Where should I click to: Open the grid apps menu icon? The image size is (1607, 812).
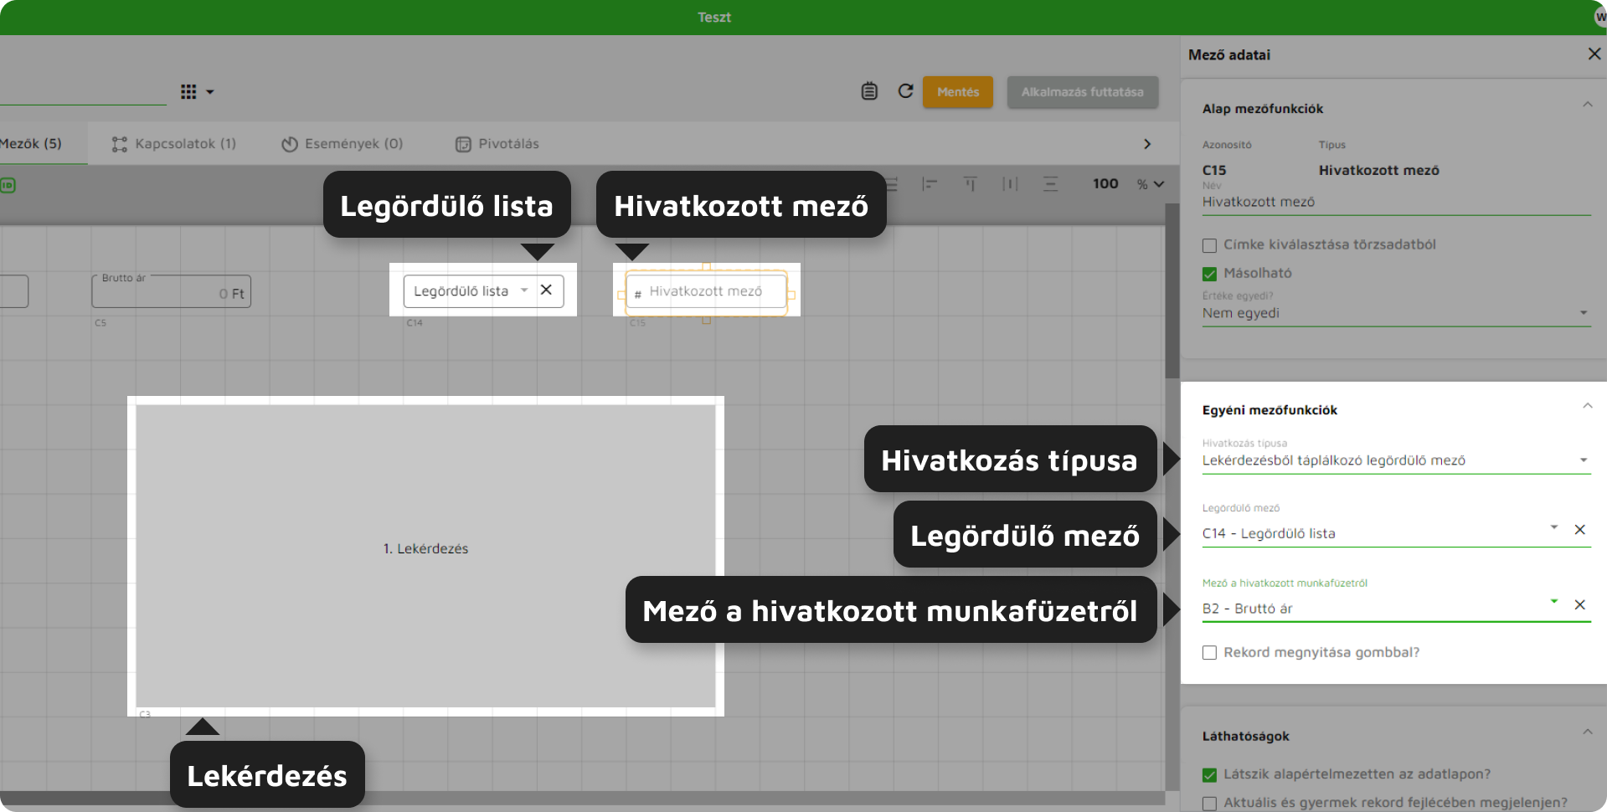[188, 92]
